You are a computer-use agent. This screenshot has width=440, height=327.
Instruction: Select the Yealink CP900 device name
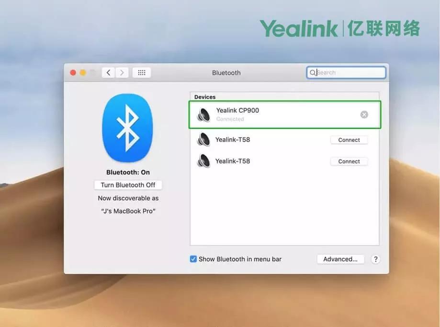(237, 110)
